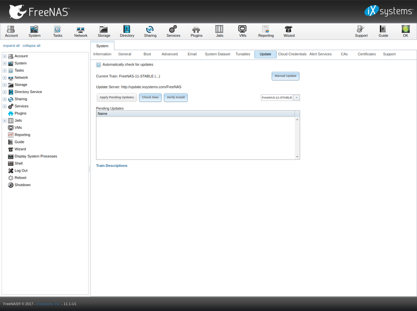Expand the Jails tree node

5,121
